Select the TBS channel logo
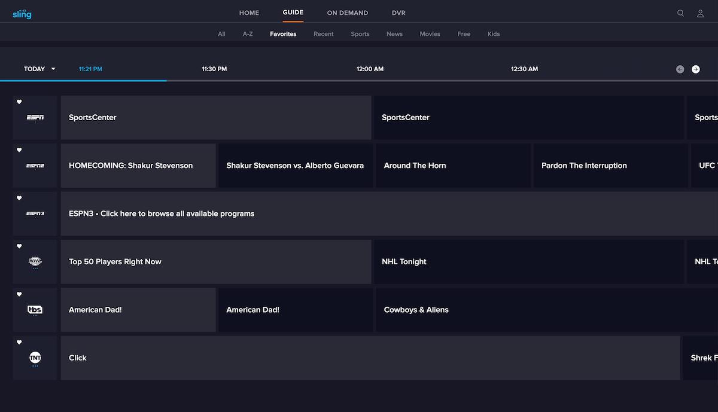718x412 pixels. pyautogui.click(x=35, y=310)
